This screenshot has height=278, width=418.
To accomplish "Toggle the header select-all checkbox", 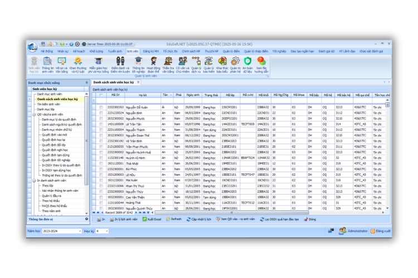I will pyautogui.click(x=101, y=95).
